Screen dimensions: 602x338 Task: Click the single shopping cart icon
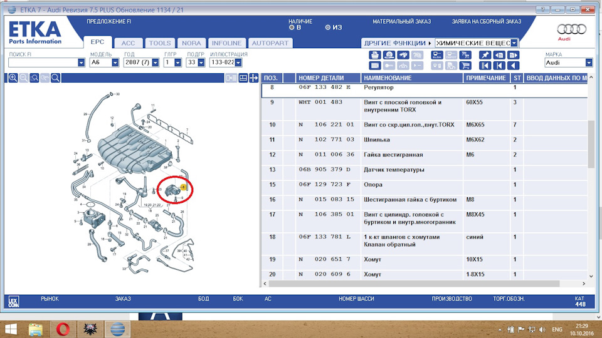465,66
